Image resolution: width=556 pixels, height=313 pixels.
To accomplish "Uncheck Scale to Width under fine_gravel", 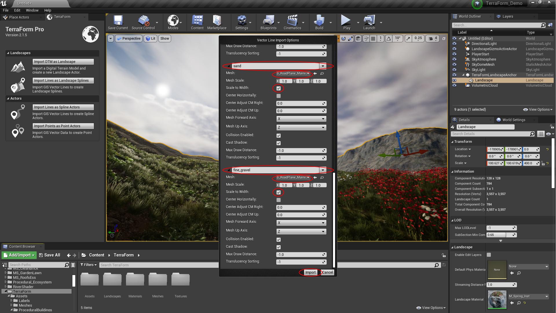I will click(279, 192).
